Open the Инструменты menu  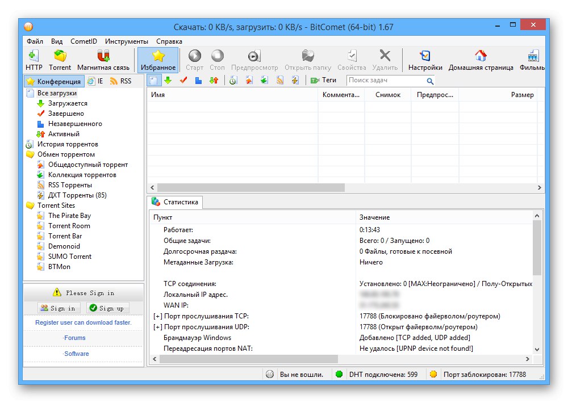coord(127,41)
